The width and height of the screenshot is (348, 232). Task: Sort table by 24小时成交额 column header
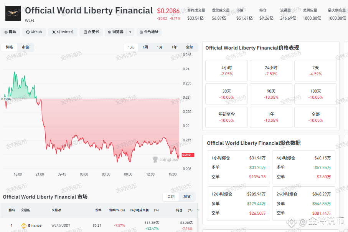(x=139, y=210)
